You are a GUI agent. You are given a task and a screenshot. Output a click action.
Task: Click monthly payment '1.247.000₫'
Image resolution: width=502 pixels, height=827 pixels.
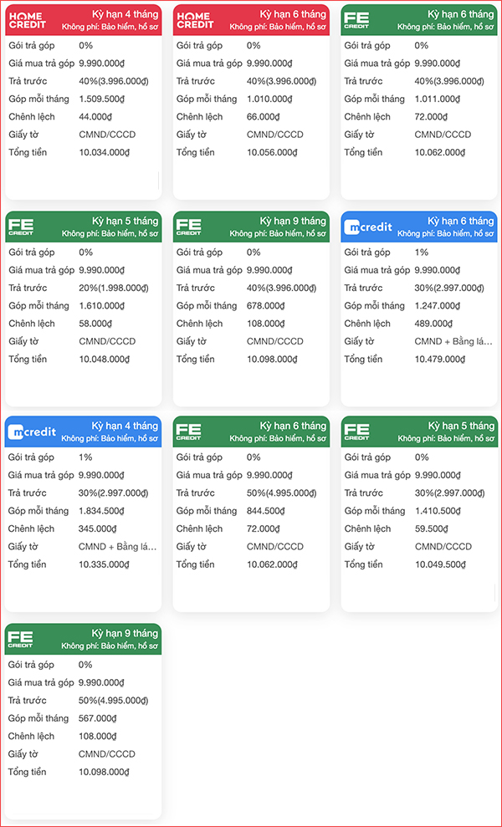point(437,306)
